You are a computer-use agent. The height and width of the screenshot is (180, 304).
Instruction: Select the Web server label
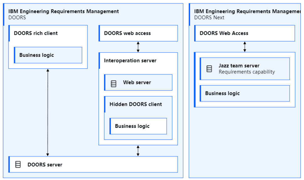(x=137, y=82)
